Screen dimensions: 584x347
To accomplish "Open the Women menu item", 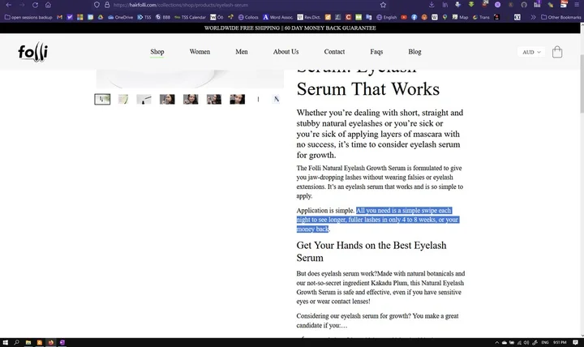I will pyautogui.click(x=200, y=52).
